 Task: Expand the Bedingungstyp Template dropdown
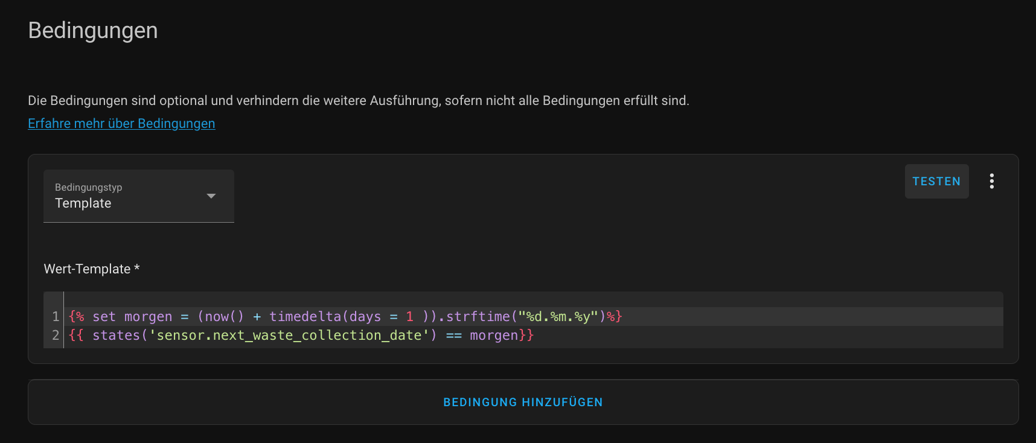click(138, 196)
